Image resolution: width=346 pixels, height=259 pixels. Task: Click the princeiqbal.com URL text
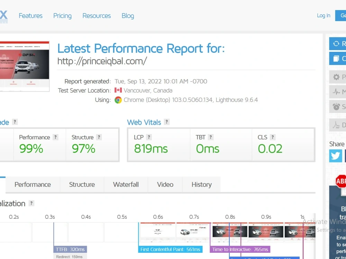tap(102, 61)
